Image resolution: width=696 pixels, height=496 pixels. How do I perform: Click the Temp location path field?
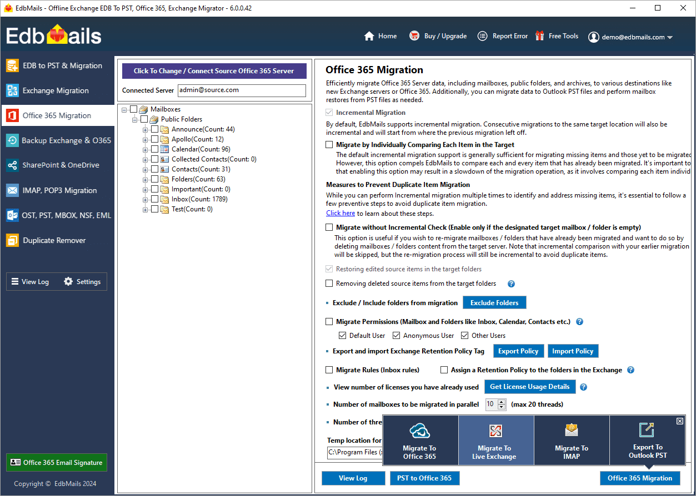[354, 452]
